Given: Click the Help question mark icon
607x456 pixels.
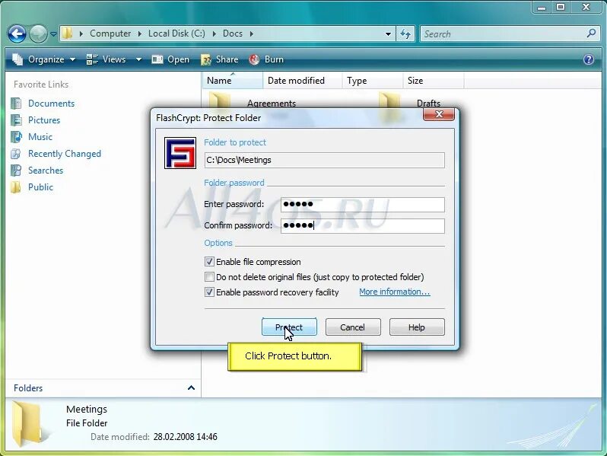Looking at the screenshot, I should 589,59.
